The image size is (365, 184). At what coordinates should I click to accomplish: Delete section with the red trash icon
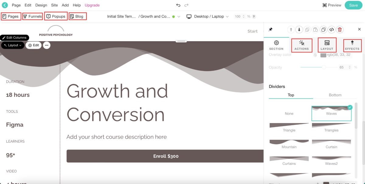click(340, 29)
